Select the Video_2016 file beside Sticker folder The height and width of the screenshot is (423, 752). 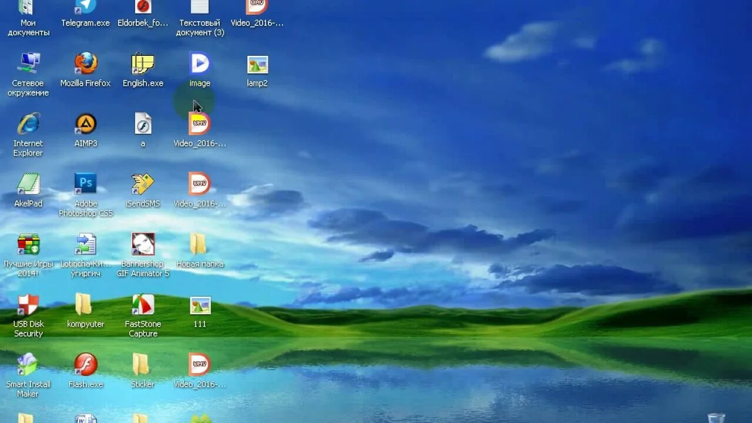tap(200, 371)
